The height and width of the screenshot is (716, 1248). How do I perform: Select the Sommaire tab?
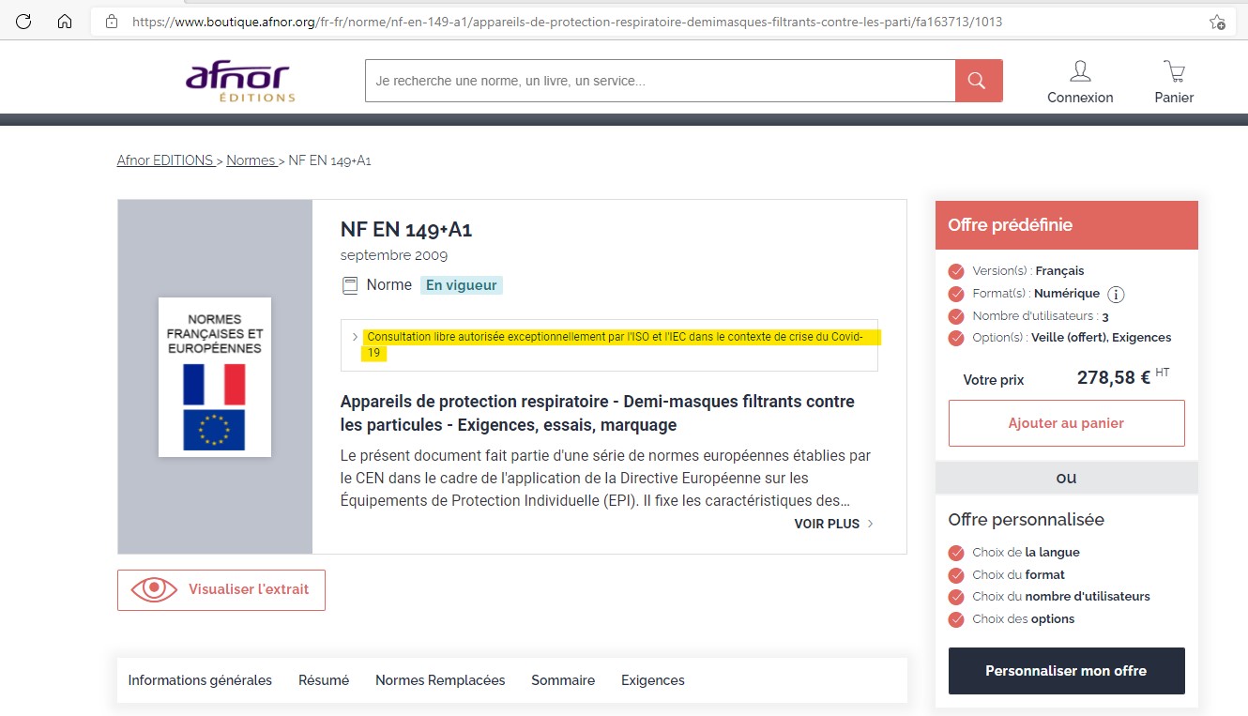[563, 680]
